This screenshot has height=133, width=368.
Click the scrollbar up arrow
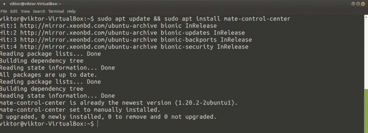pyautogui.click(x=366, y=16)
